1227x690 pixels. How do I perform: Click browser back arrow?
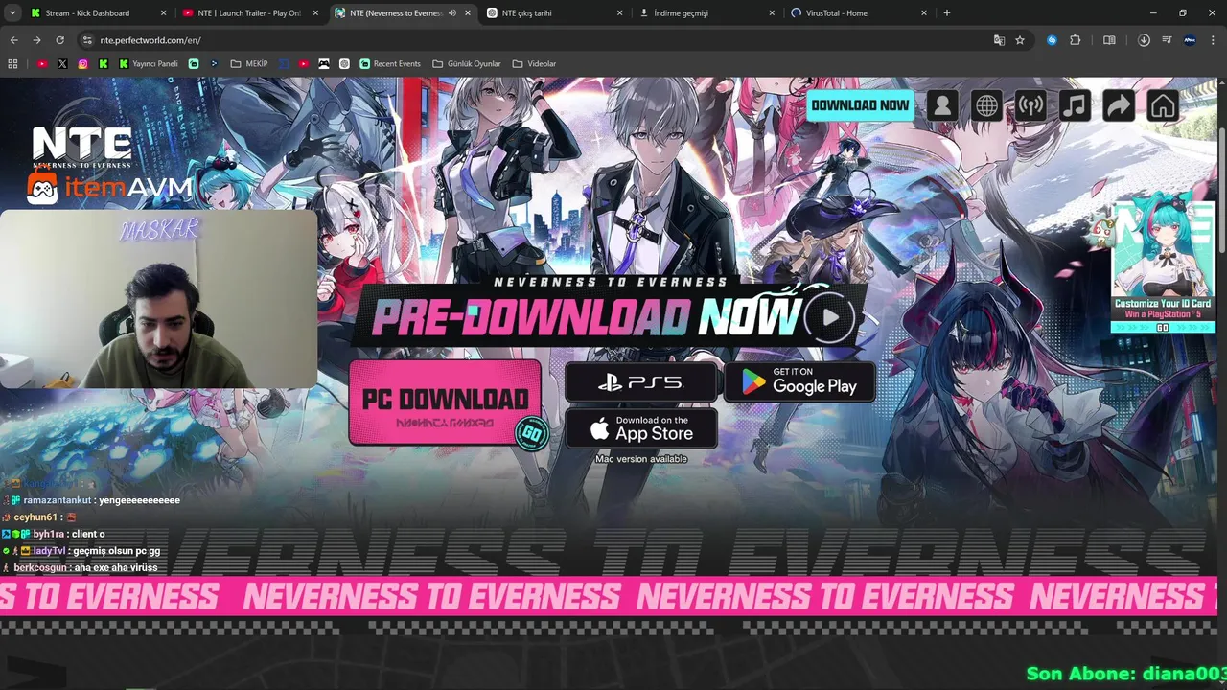click(x=13, y=40)
